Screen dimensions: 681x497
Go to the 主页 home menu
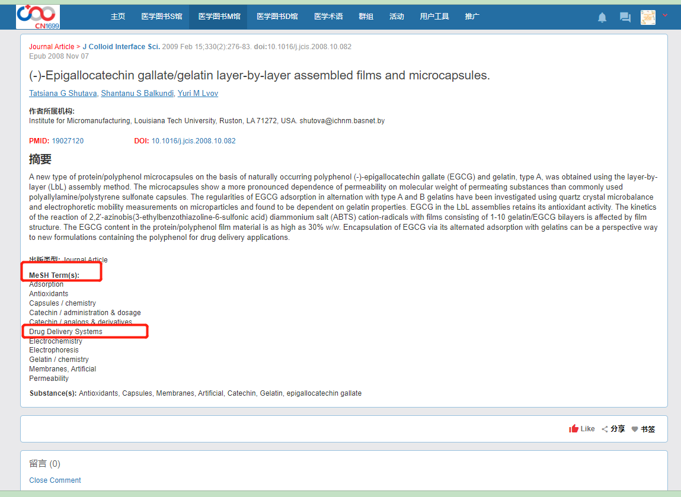pyautogui.click(x=118, y=17)
